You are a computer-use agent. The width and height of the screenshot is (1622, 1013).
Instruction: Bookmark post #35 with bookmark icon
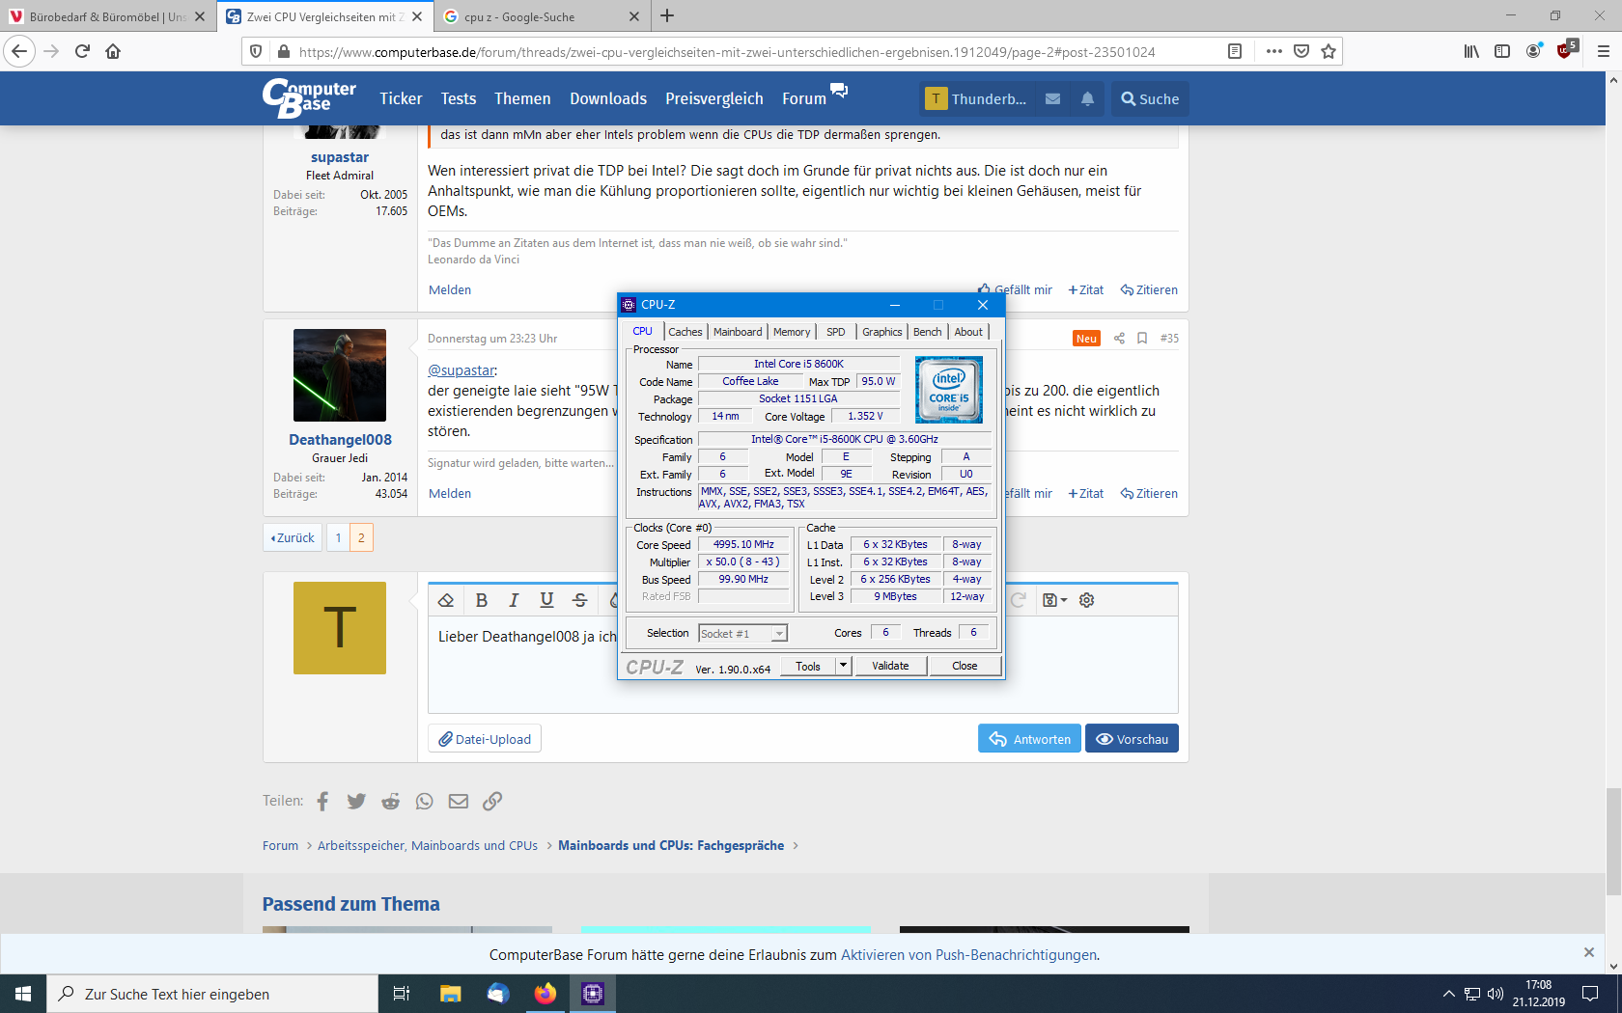click(1142, 338)
